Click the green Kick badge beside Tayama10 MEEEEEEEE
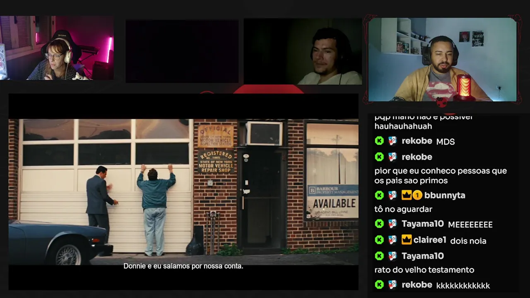Image resolution: width=530 pixels, height=298 pixels. click(x=379, y=224)
